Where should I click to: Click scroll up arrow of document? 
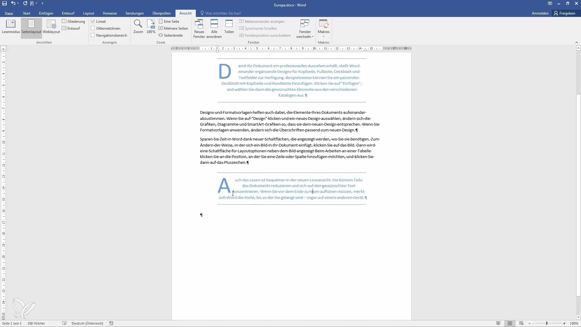[x=578, y=48]
